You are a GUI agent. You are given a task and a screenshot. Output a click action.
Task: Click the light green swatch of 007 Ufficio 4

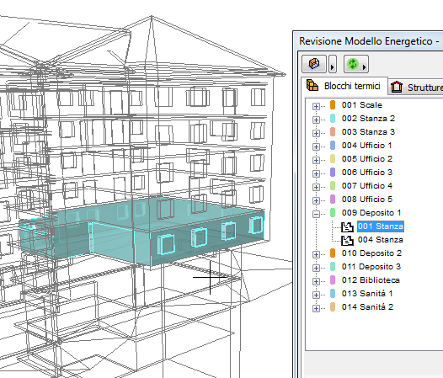(333, 185)
